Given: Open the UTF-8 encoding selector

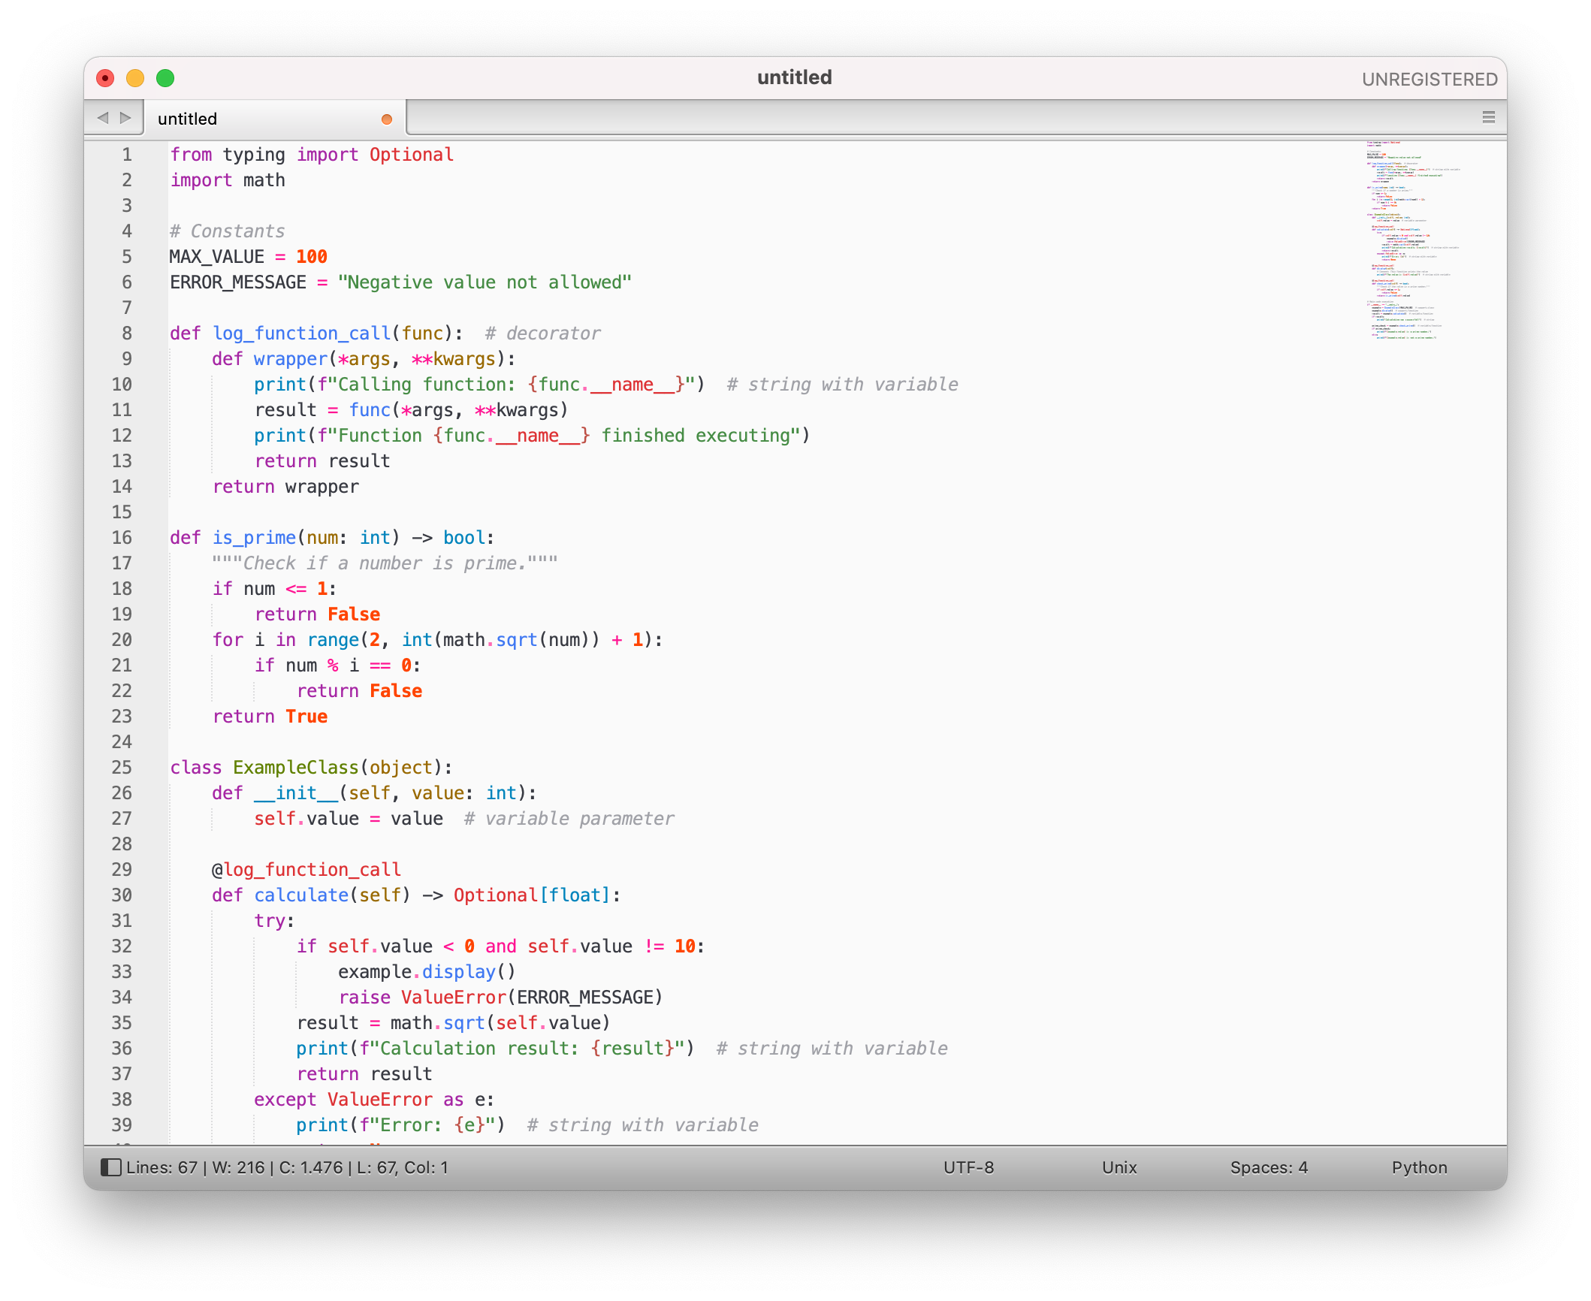Looking at the screenshot, I should coord(968,1167).
